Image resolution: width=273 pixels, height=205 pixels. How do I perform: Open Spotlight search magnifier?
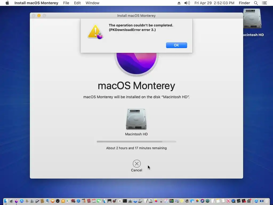(256, 3)
